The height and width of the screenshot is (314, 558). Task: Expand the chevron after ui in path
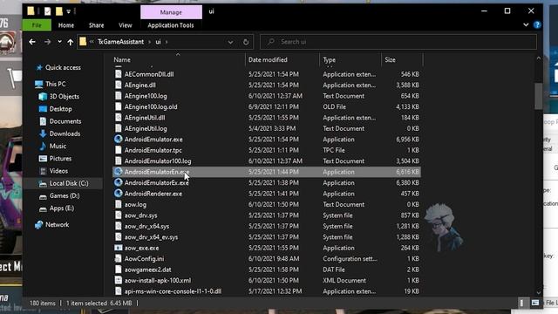coord(167,42)
